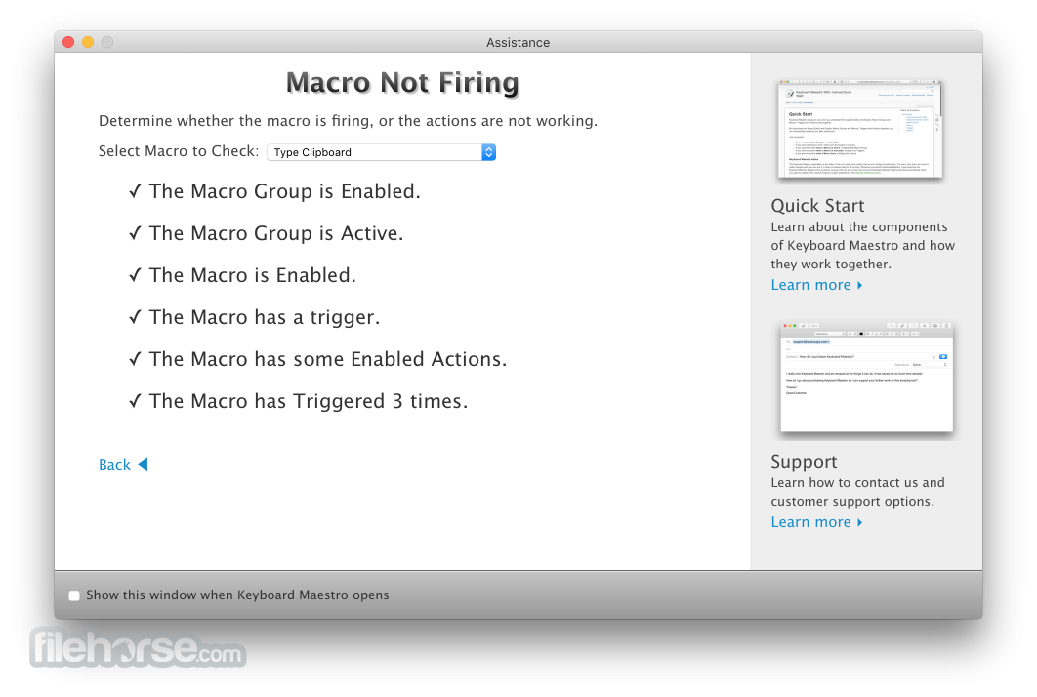Click the checkmark beside Triggered 3 times
The height and width of the screenshot is (697, 1037).
(x=135, y=401)
